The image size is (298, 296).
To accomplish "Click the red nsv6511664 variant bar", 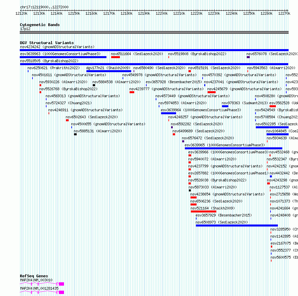I will 116,57.
